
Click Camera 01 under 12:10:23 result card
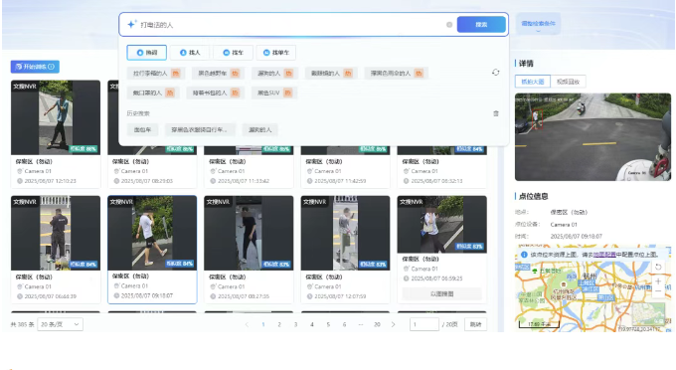38,171
